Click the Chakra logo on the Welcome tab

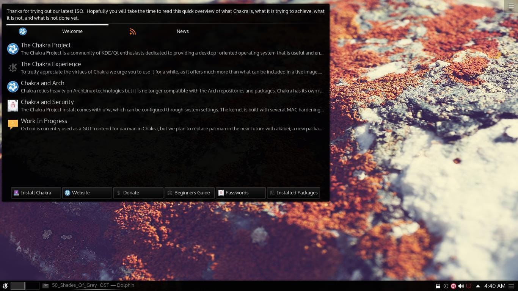23,31
